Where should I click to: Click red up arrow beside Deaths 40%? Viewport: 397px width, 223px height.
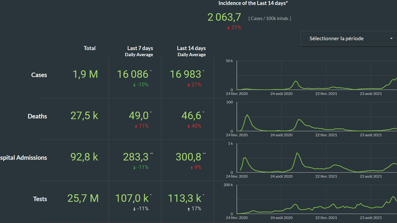pyautogui.click(x=188, y=126)
